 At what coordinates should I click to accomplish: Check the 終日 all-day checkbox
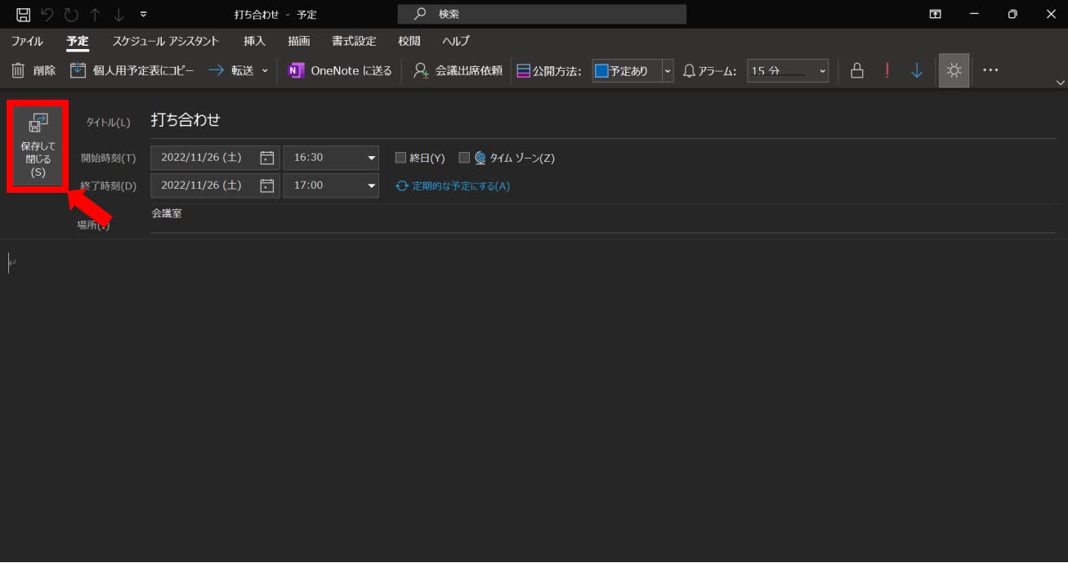[x=400, y=158]
